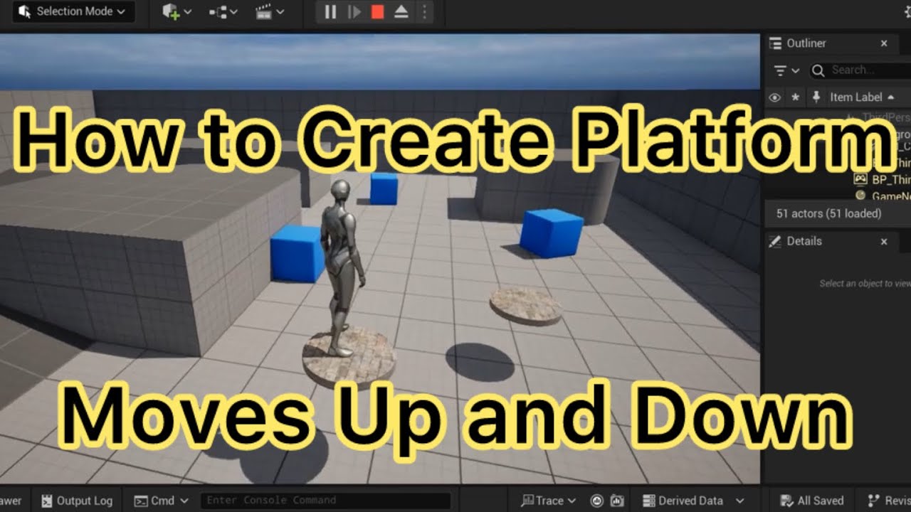Select the BP_Thir actor row in Outliner

pyautogui.click(x=882, y=180)
